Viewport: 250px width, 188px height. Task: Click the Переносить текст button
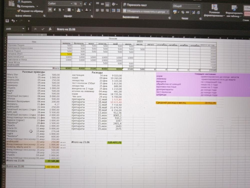[135, 5]
